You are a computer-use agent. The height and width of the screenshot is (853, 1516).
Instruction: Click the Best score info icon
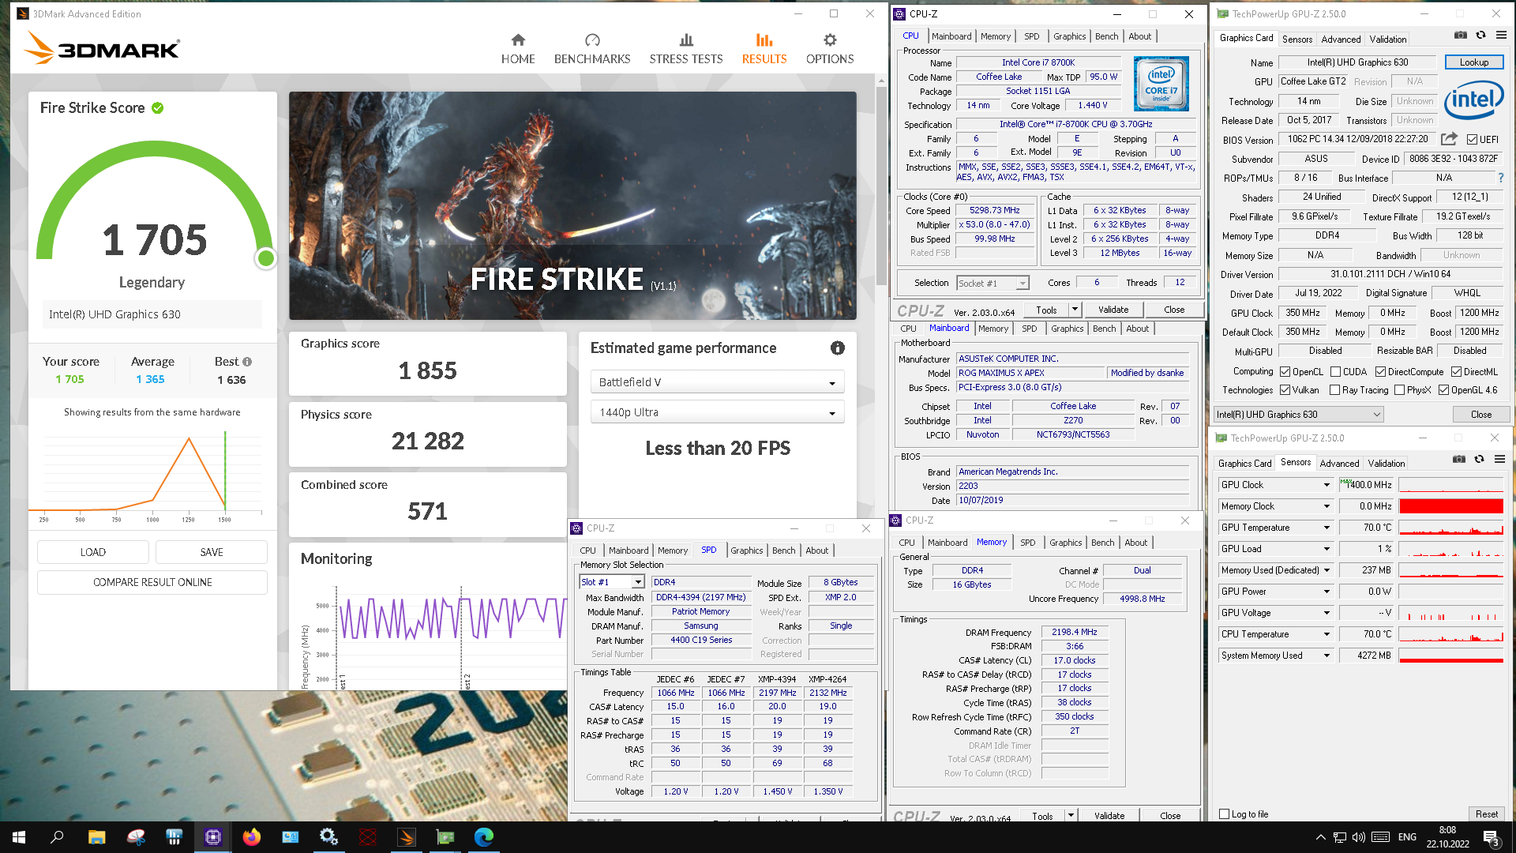(247, 362)
